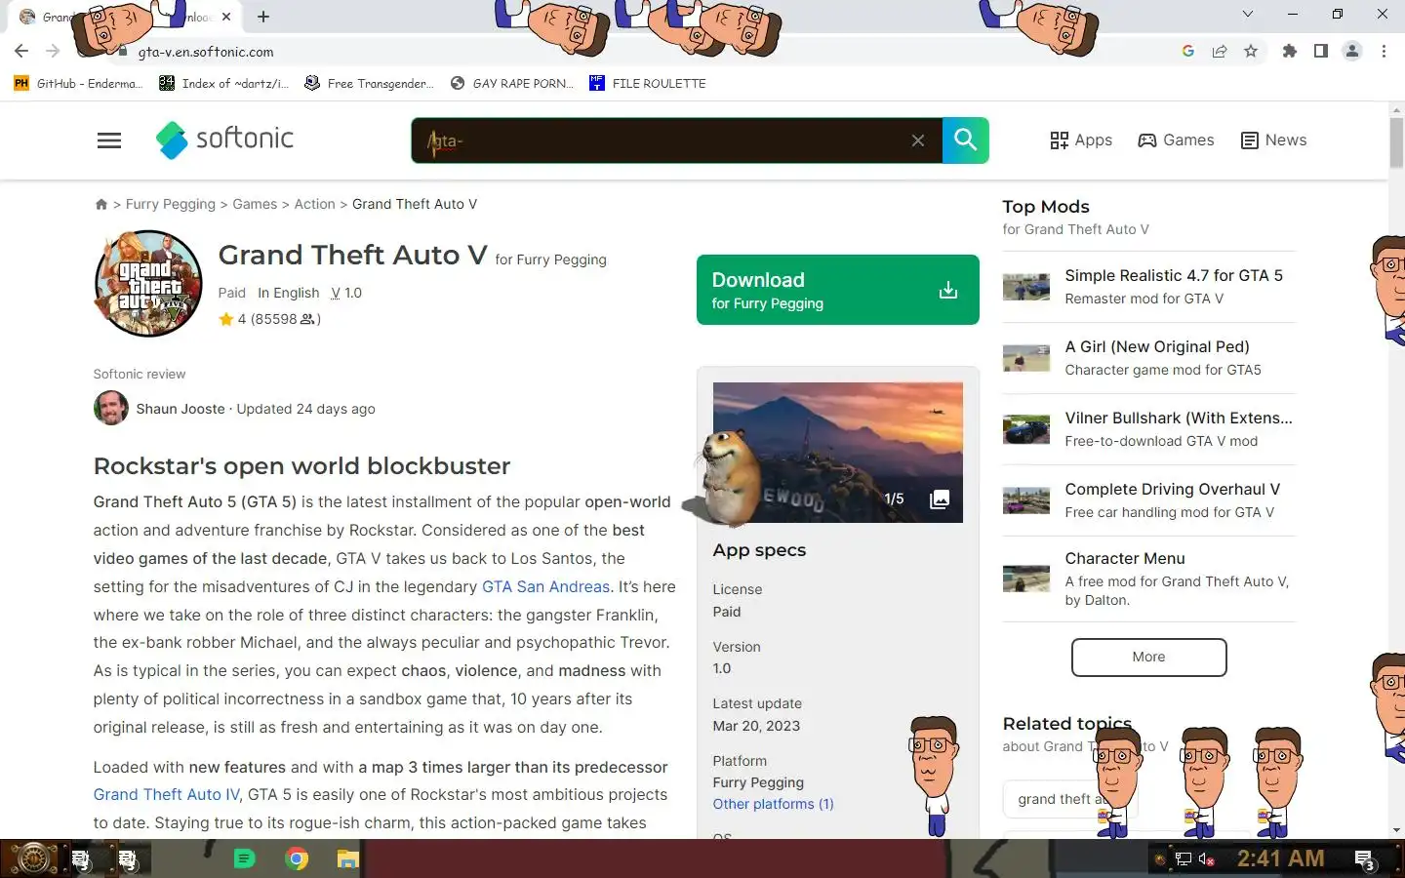Click the Vilner Bullshark car thumbnail
The image size is (1405, 878).
tap(1026, 429)
